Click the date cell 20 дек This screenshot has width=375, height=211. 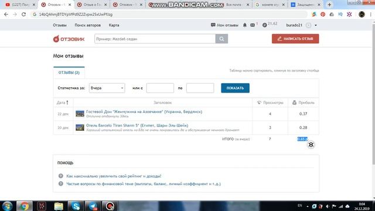(x=63, y=128)
